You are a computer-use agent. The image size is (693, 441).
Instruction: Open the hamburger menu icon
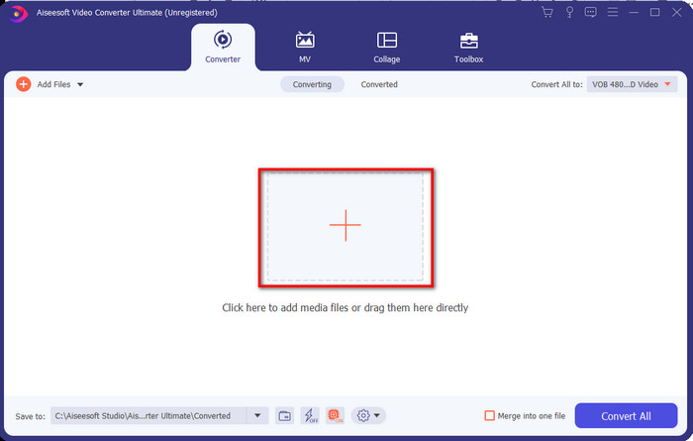(x=613, y=12)
